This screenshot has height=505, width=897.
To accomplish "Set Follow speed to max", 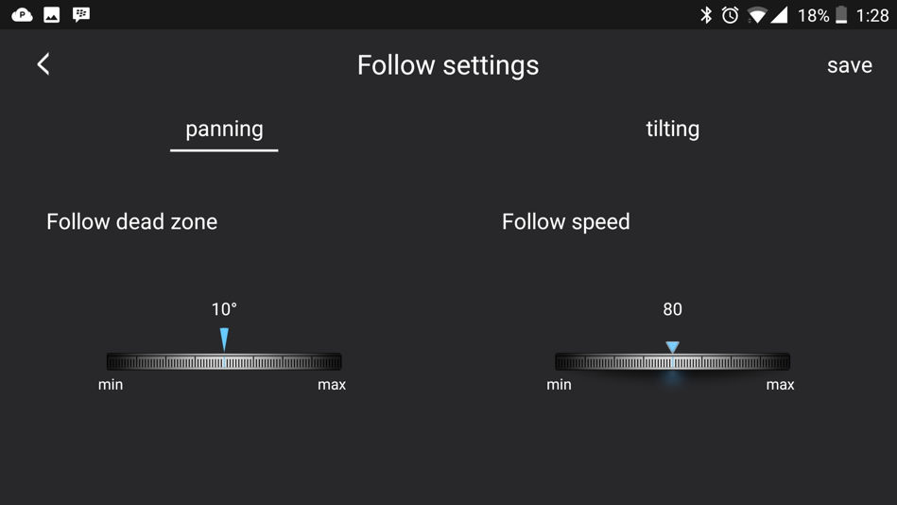I will (x=781, y=385).
